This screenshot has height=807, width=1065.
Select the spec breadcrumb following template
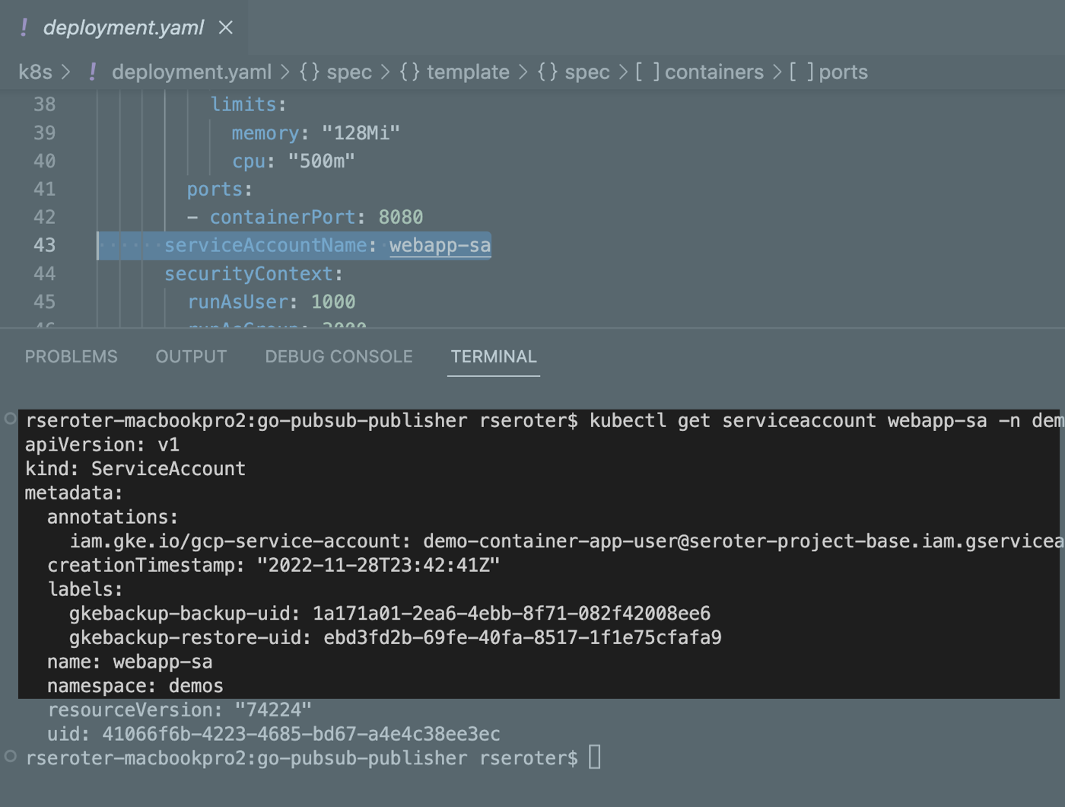[586, 72]
